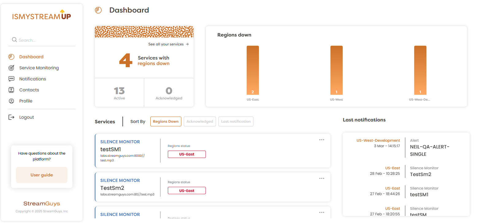Open the testSM1 three-dot options menu
The image size is (478, 223).
coord(322,140)
